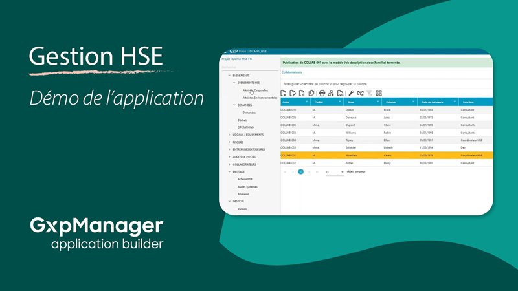The width and height of the screenshot is (518, 291).
Task: Sort by the Nom column header
Action: point(351,102)
